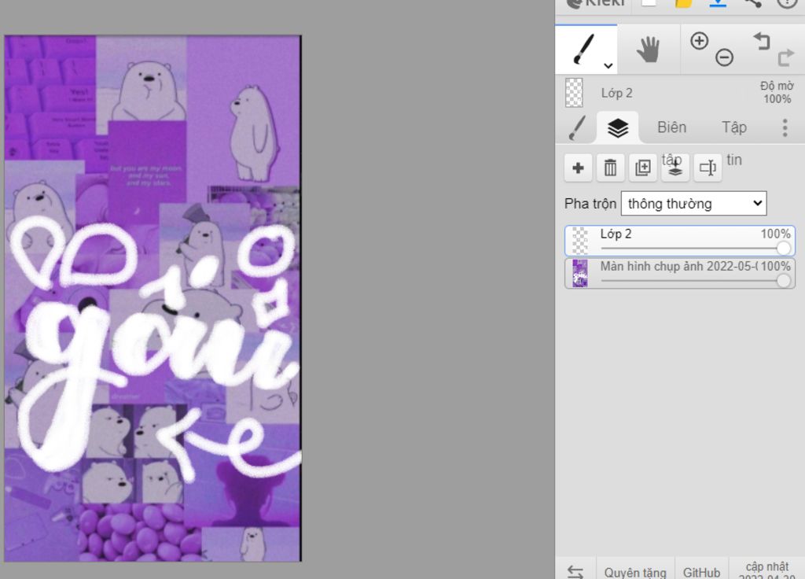The width and height of the screenshot is (805, 579).
Task: Switch to the brush settings tab
Action: [x=577, y=127]
